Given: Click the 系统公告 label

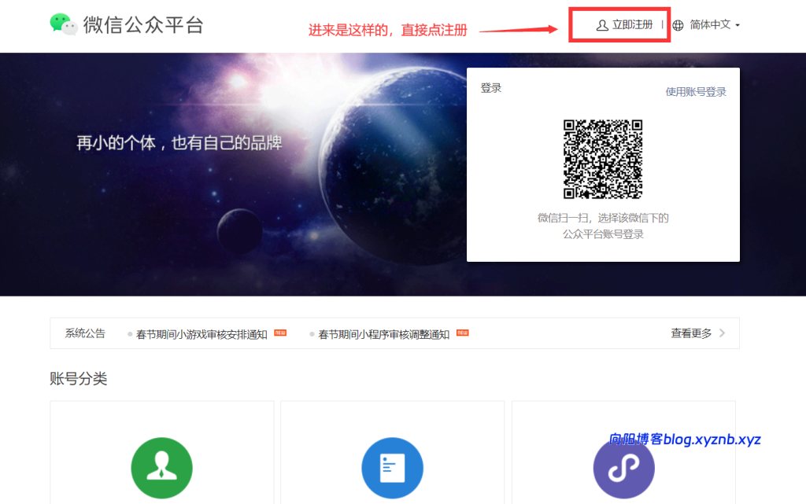Looking at the screenshot, I should 84,333.
